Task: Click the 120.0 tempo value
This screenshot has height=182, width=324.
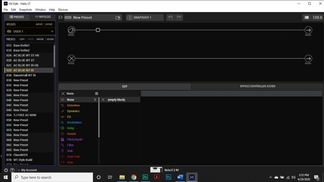Action: [317, 17]
